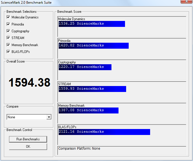The height and width of the screenshot is (161, 193).
Task: Click the Cryptography heading in Benchmark Score
Action: pyautogui.click(x=67, y=62)
